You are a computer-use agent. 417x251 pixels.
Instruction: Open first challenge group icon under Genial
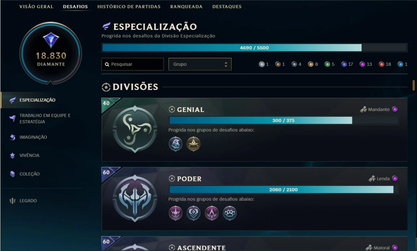click(176, 144)
